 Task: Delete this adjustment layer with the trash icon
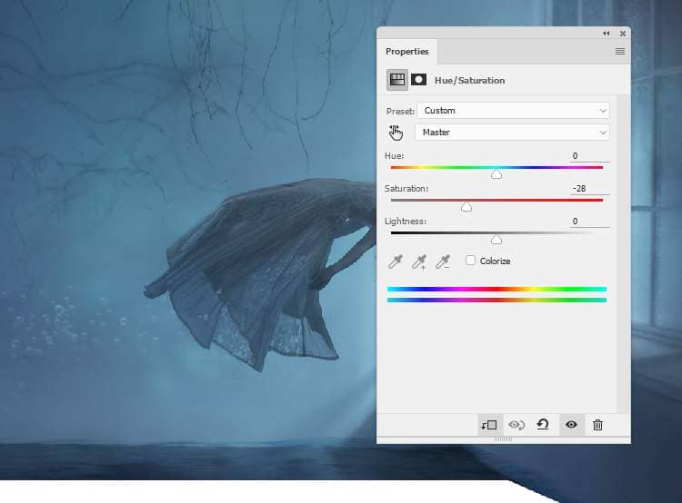tap(597, 425)
